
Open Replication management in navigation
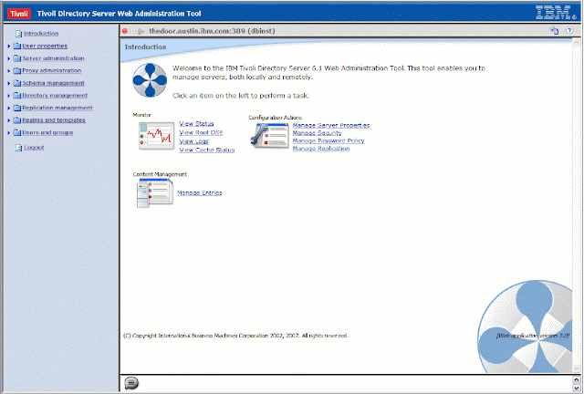tap(57, 108)
